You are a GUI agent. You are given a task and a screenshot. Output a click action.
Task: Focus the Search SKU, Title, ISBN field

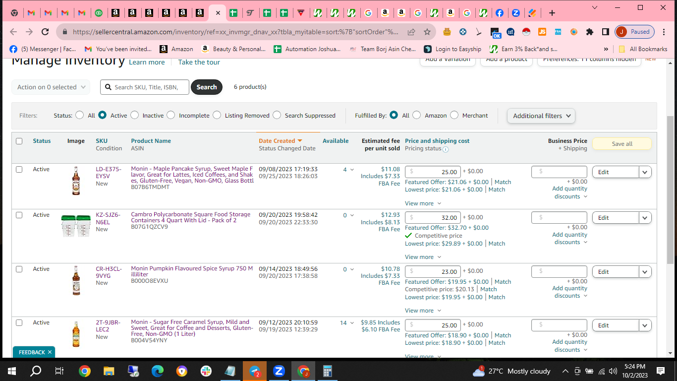coord(145,87)
